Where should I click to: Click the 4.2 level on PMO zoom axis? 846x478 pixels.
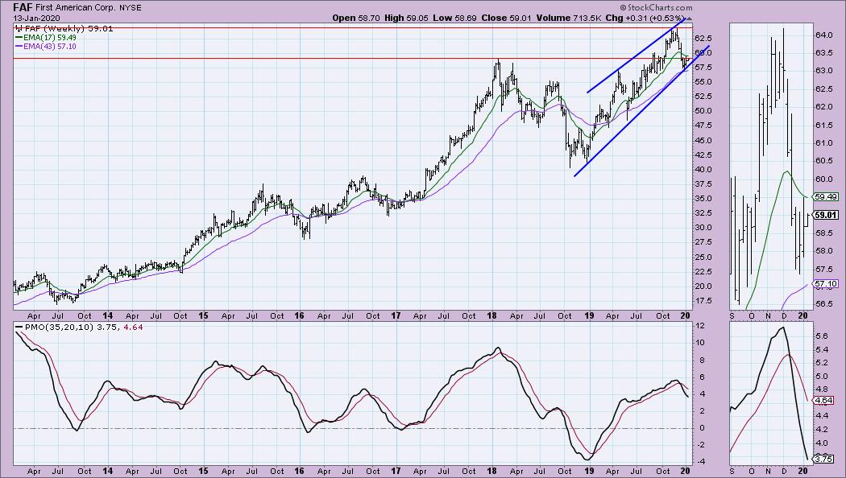pos(823,430)
